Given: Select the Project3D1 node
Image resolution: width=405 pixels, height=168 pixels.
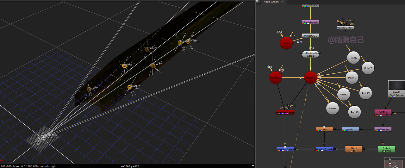Looking at the screenshot, I should tap(311, 36).
